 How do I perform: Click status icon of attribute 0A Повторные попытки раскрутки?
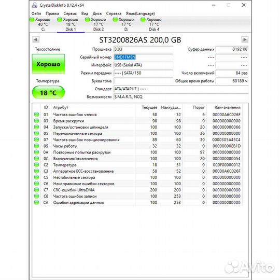(37, 152)
